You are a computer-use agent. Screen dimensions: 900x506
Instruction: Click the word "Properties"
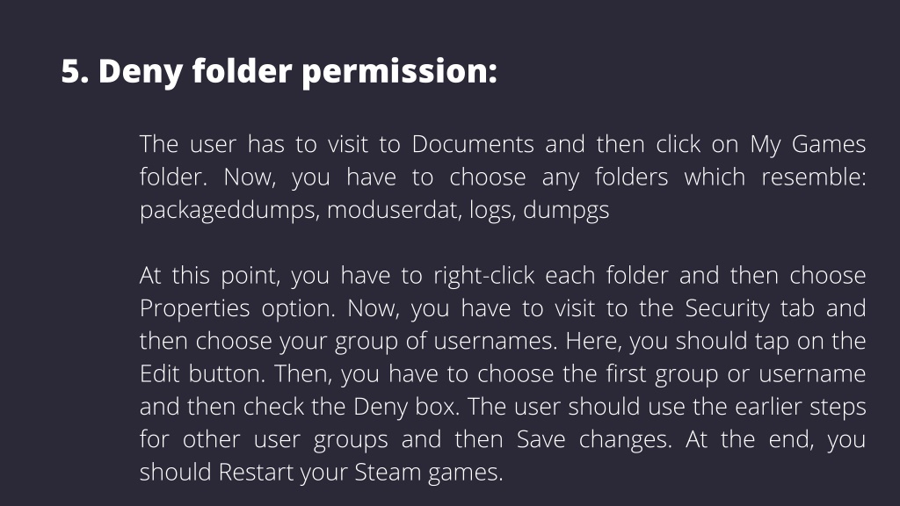pos(194,309)
